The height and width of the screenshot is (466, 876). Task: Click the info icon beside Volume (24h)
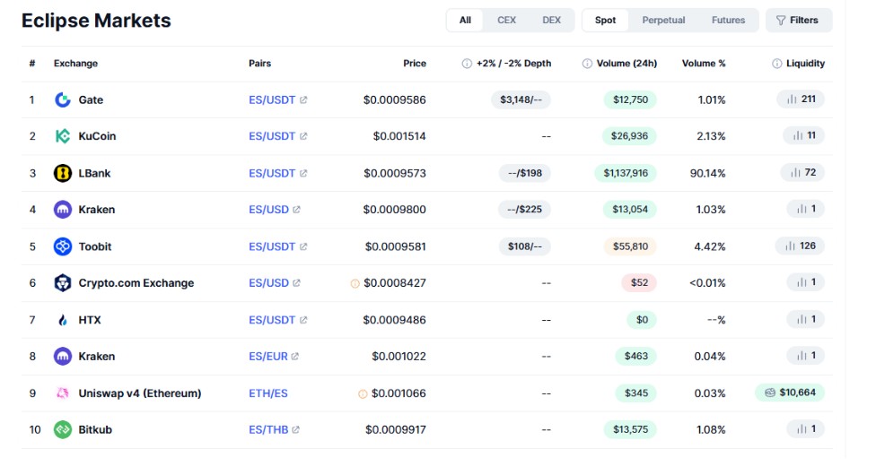(587, 64)
